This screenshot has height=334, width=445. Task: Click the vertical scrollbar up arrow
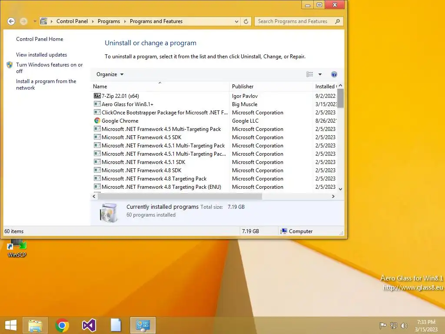[x=341, y=86]
